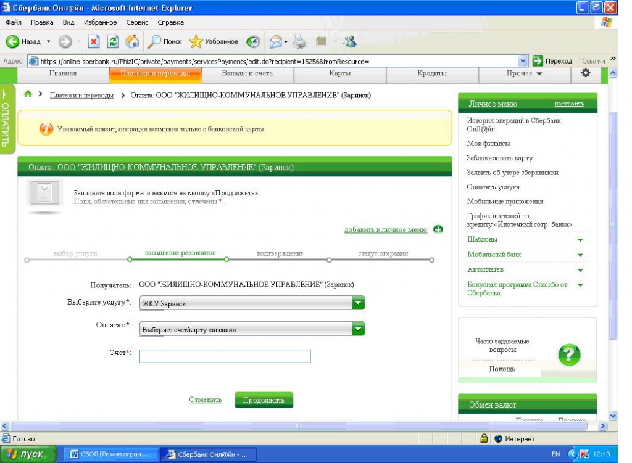Image resolution: width=632 pixels, height=463 pixels.
Task: Click the security lock icon in status bar
Action: (484, 438)
